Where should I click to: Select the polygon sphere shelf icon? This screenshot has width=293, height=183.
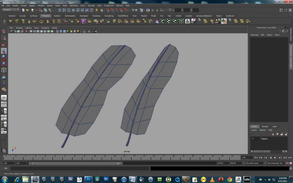11,21
